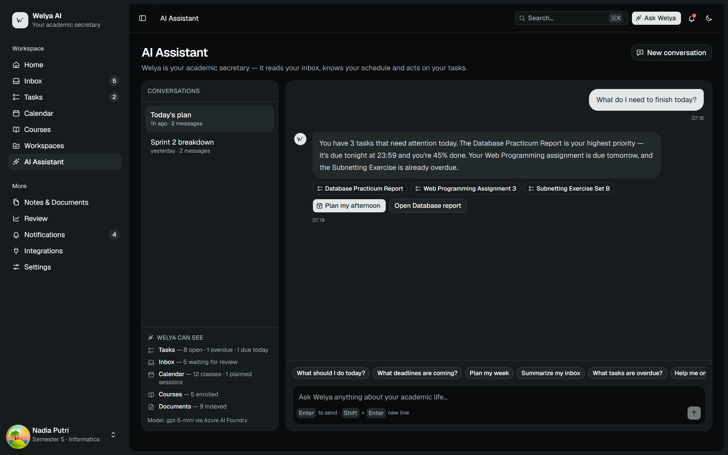The width and height of the screenshot is (728, 455).
Task: Choose 'Plan my week' suggestion
Action: [x=489, y=373]
